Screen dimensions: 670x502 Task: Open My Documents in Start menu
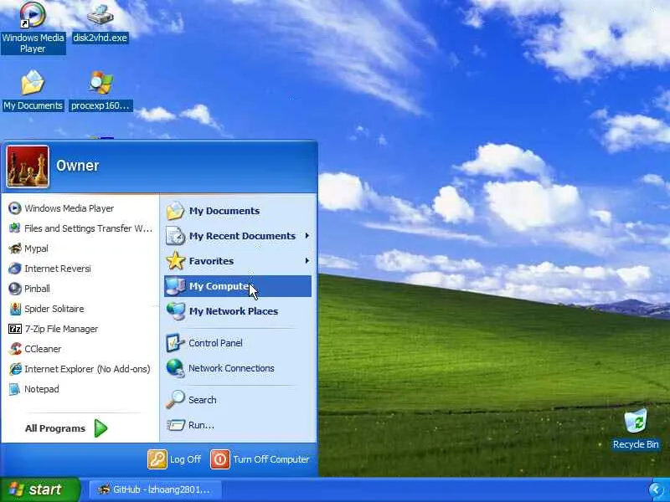(238, 211)
